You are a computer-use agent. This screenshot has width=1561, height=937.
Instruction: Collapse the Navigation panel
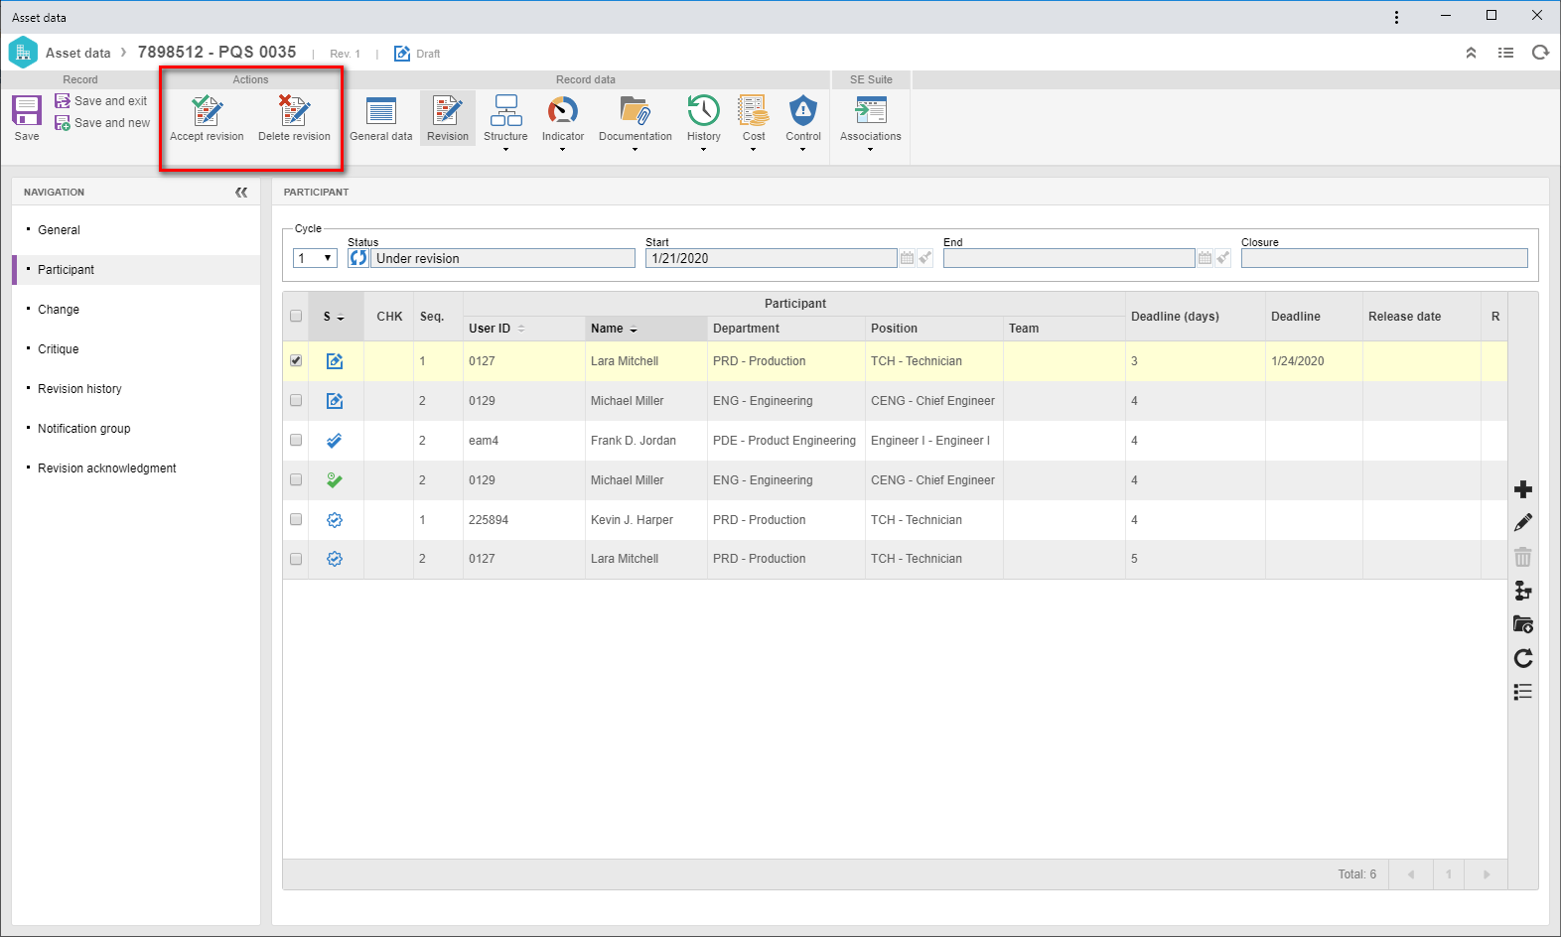(x=241, y=193)
